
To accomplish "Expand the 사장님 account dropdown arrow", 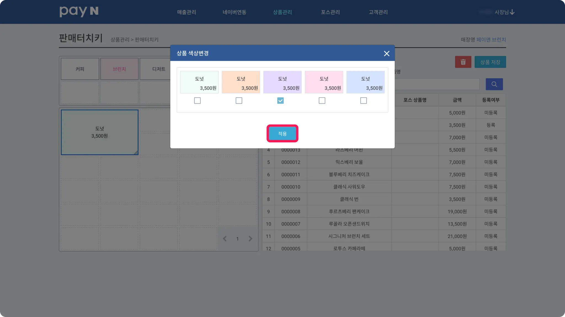I will pos(512,12).
